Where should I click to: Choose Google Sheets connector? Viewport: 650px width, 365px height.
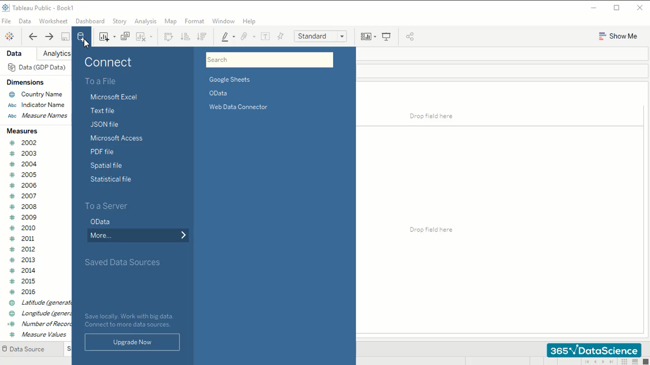coord(229,79)
